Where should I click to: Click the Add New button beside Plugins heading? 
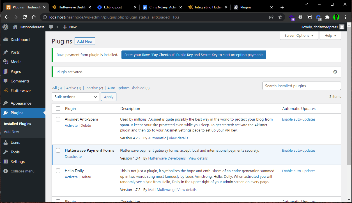coord(85,41)
